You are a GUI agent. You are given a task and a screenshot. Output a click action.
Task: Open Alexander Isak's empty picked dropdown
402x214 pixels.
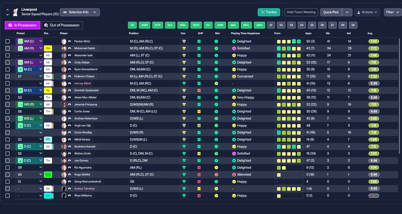(29, 55)
